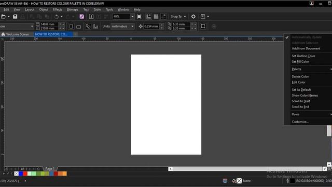Click the Full-screen preview icon beside zoom
The width and height of the screenshot is (332, 187).
[x=139, y=17]
